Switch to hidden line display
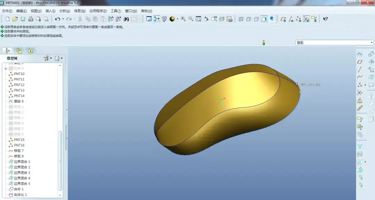The width and height of the screenshot is (375, 200). (249, 19)
